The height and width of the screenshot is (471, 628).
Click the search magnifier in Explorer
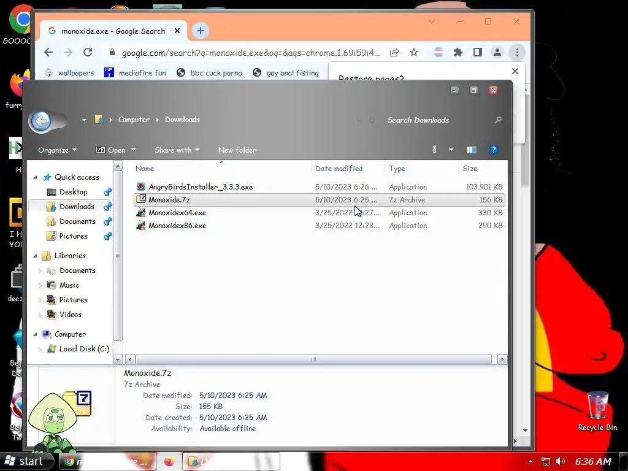[x=498, y=120]
